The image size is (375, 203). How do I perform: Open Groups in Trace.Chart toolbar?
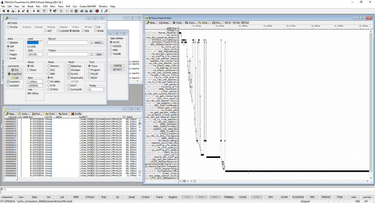(164, 23)
